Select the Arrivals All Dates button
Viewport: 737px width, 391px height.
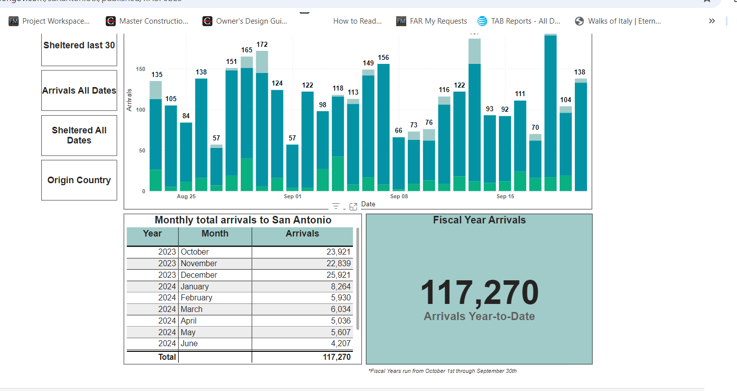tap(79, 91)
